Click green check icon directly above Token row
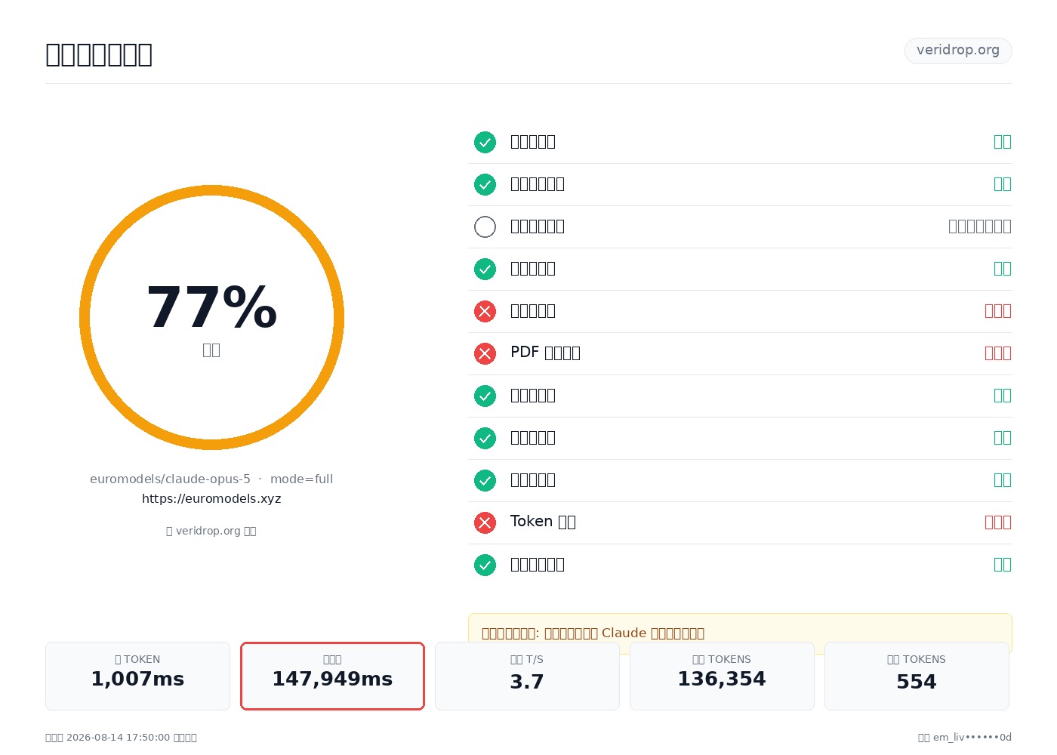 point(485,480)
